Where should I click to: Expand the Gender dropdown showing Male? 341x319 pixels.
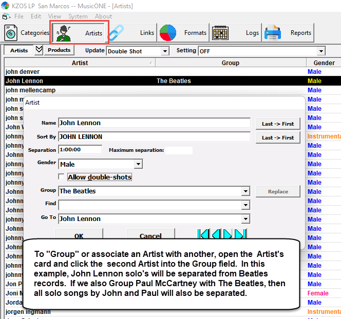coord(138,164)
